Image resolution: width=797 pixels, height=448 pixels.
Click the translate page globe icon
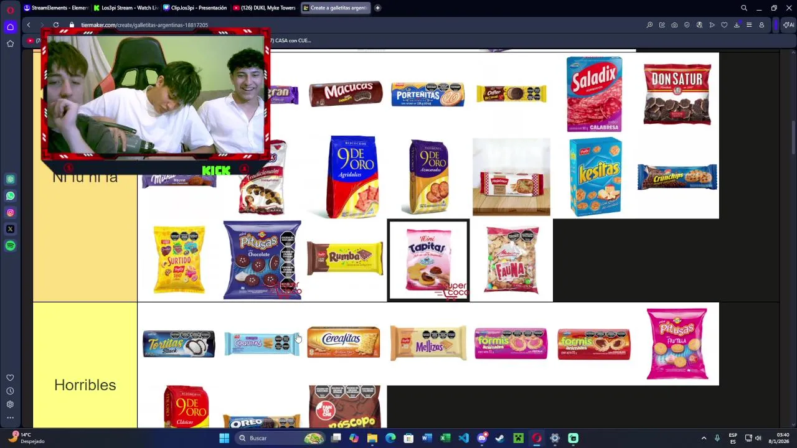click(x=699, y=25)
